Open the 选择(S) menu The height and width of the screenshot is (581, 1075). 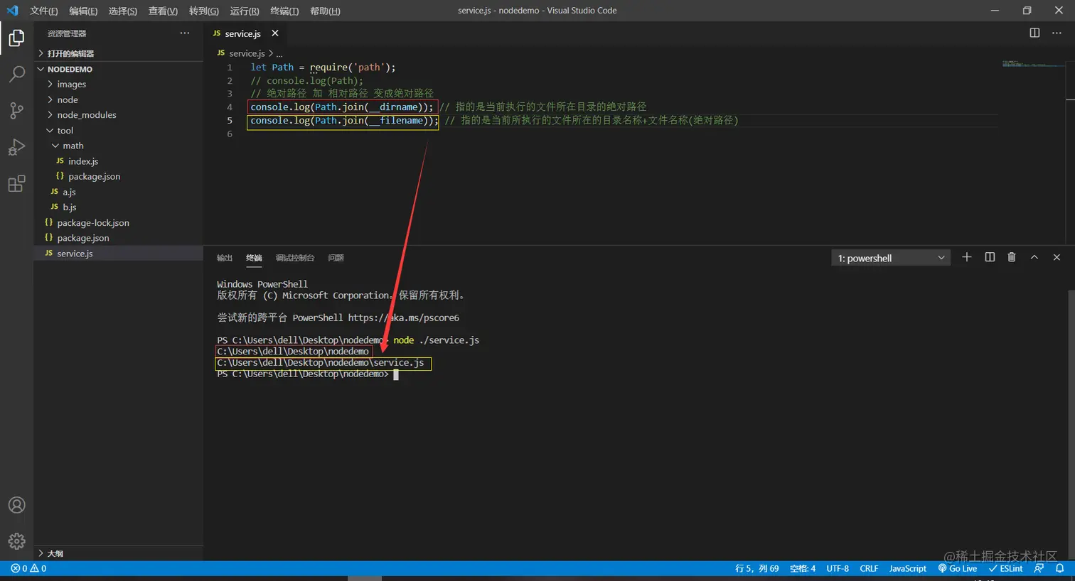coord(122,11)
